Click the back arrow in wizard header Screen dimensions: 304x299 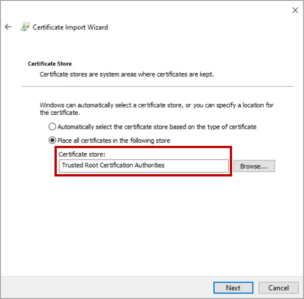pos(8,27)
